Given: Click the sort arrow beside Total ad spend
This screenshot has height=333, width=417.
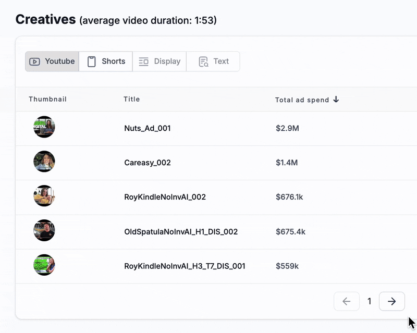Looking at the screenshot, I should [336, 100].
